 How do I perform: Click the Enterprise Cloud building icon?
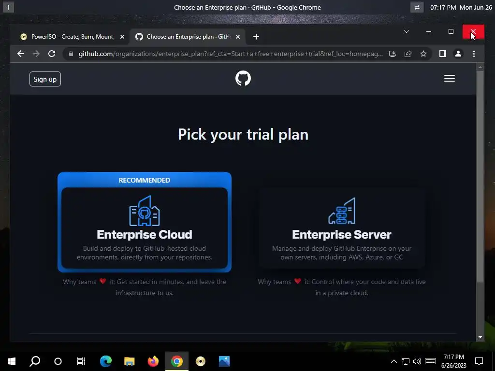tap(145, 211)
